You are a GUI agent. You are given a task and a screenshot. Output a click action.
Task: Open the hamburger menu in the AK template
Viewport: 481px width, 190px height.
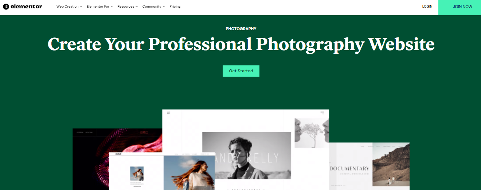point(322,113)
